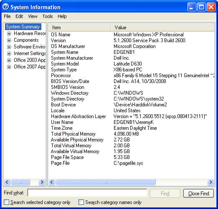The height and width of the screenshot is (209, 218).
Task: Open the Tools menu
Action: tap(48, 16)
